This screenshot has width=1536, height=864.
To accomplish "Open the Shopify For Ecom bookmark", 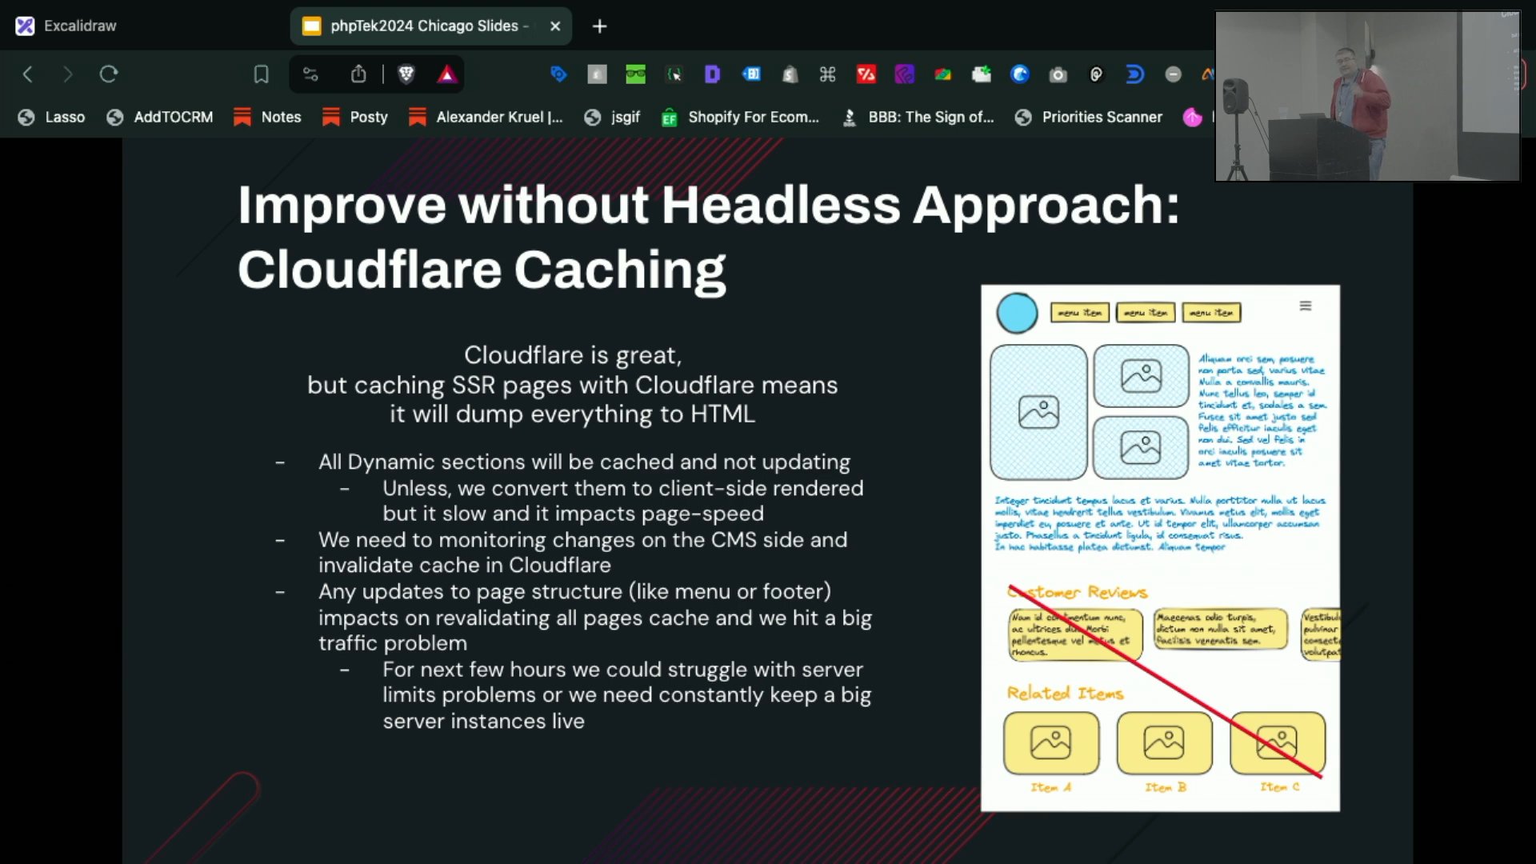I will 740,118.
